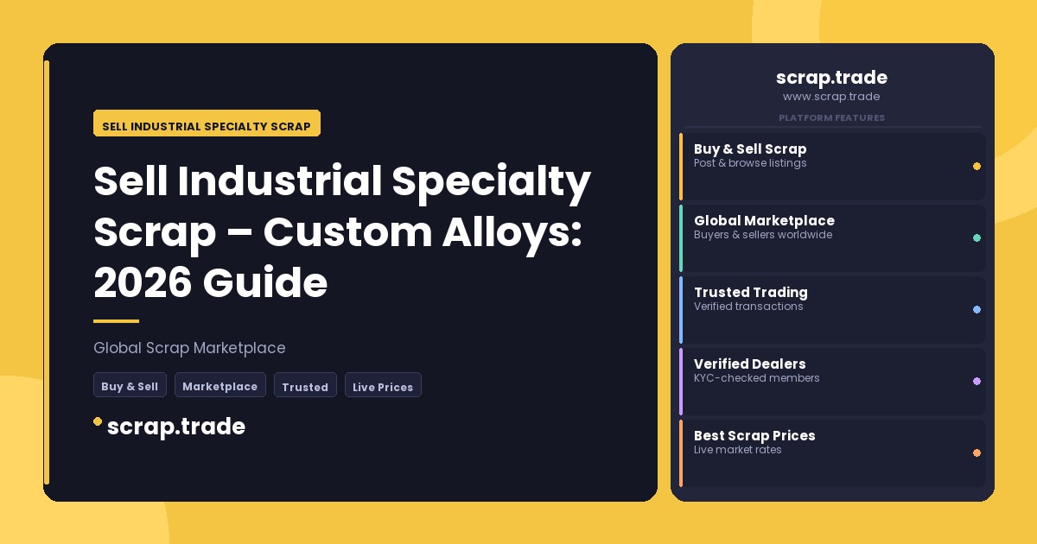
Task: Click the 'Best Scrap Prices' feature title
Action: (x=754, y=435)
